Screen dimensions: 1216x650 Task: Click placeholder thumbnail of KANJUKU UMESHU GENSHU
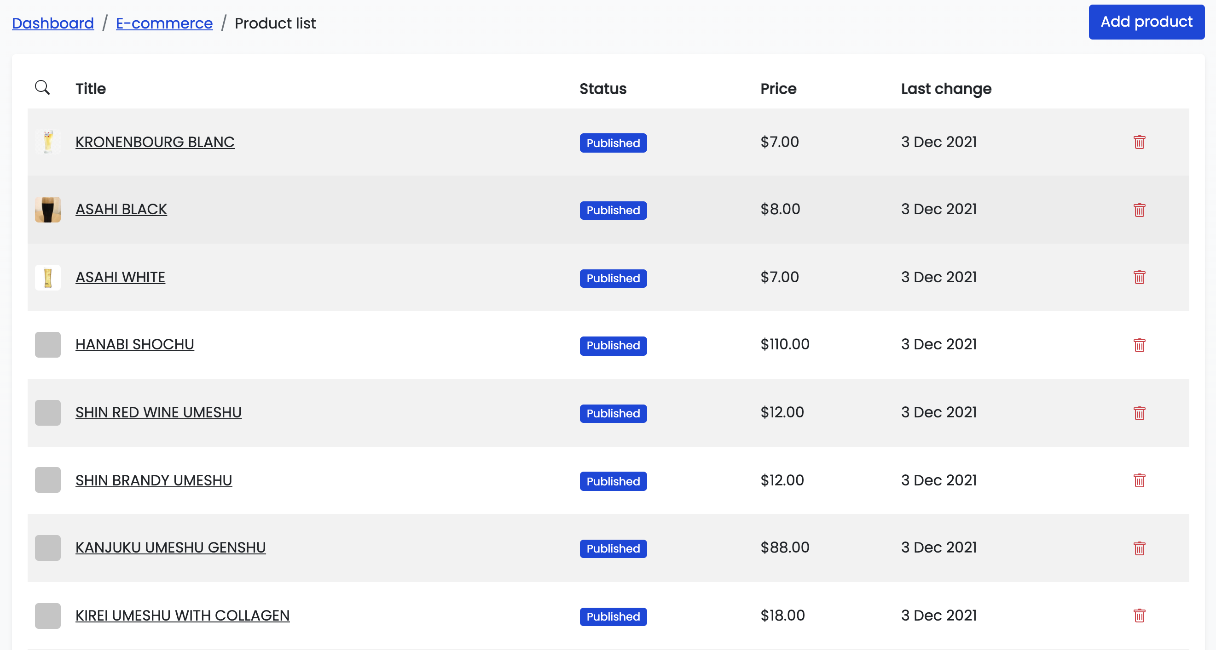(48, 547)
